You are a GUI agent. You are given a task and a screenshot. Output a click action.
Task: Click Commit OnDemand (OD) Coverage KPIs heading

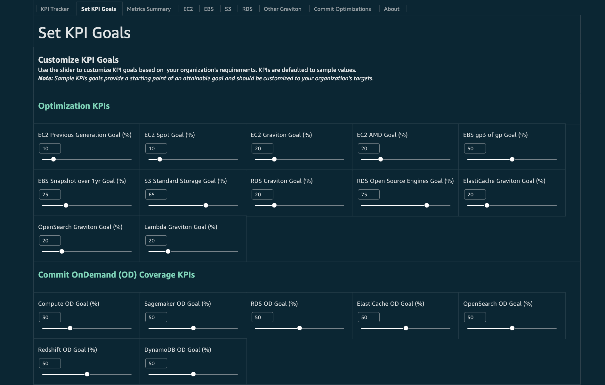(117, 275)
